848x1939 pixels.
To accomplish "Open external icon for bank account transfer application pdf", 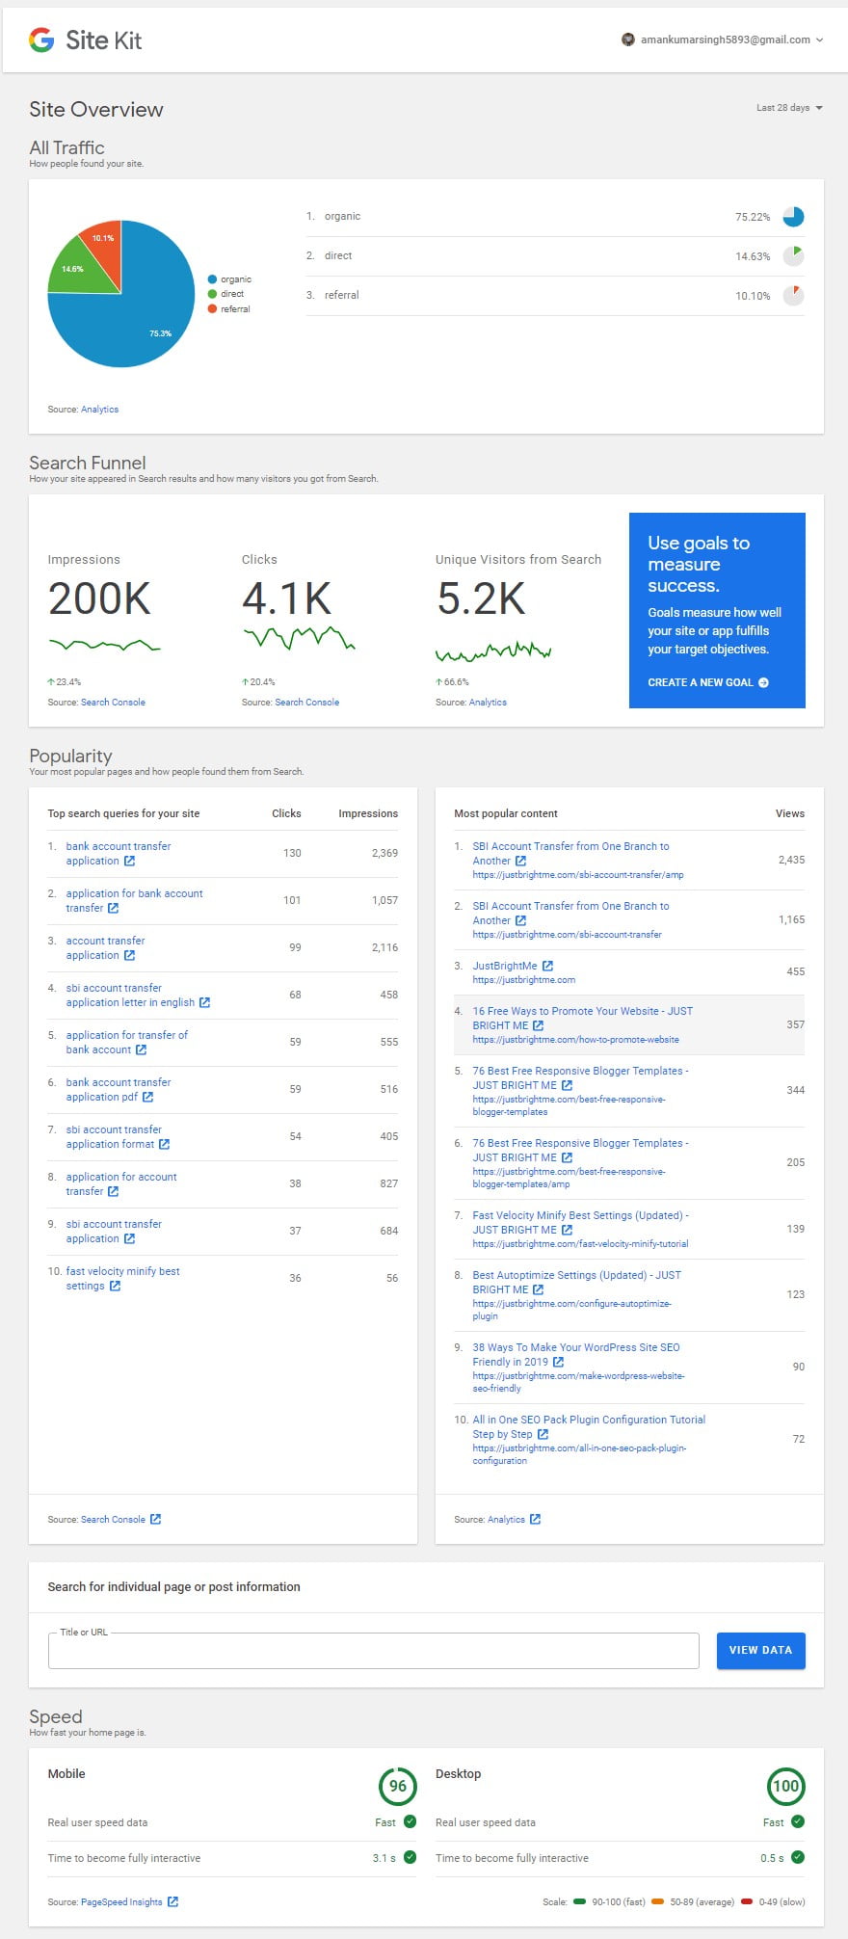I will click(x=147, y=1098).
